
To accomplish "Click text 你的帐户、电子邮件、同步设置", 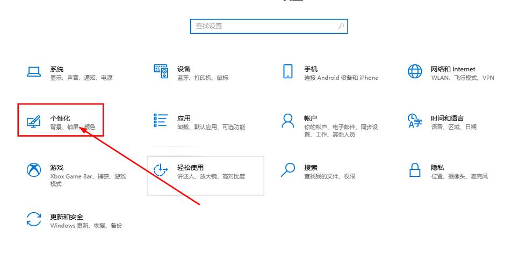I will [x=341, y=131].
